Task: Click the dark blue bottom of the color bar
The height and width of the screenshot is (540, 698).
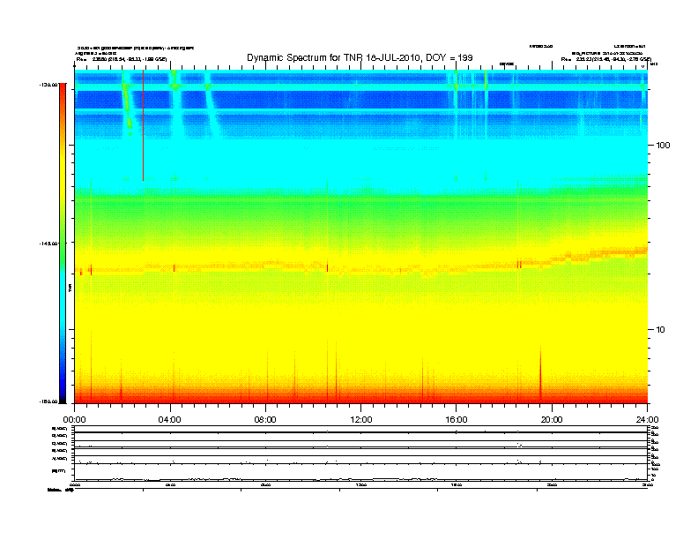Action: click(x=63, y=396)
